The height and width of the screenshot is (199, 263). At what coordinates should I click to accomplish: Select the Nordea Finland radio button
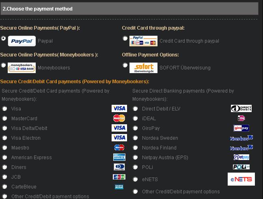(x=135, y=147)
